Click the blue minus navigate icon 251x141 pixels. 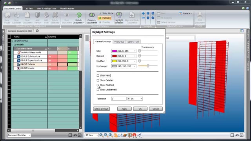pyautogui.click(x=143, y=18)
